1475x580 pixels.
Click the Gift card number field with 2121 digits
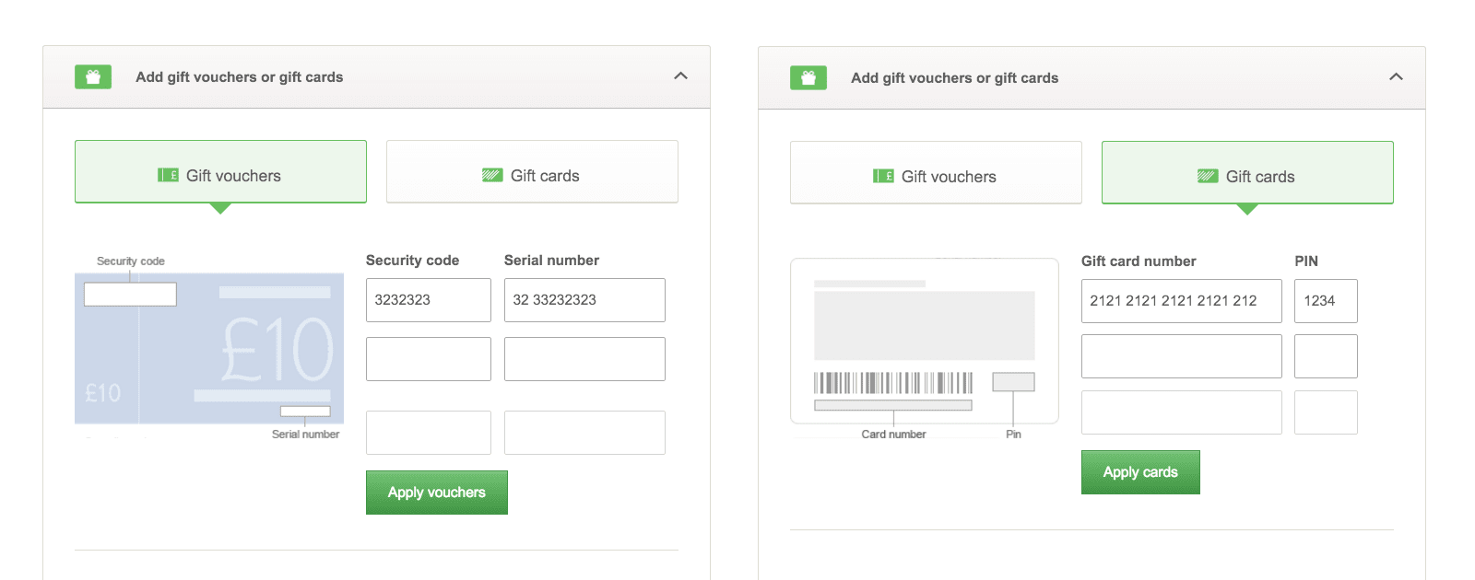[x=1181, y=301]
